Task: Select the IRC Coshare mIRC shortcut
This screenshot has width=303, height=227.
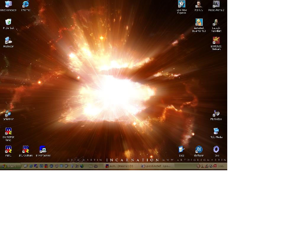Action: [x=26, y=150]
